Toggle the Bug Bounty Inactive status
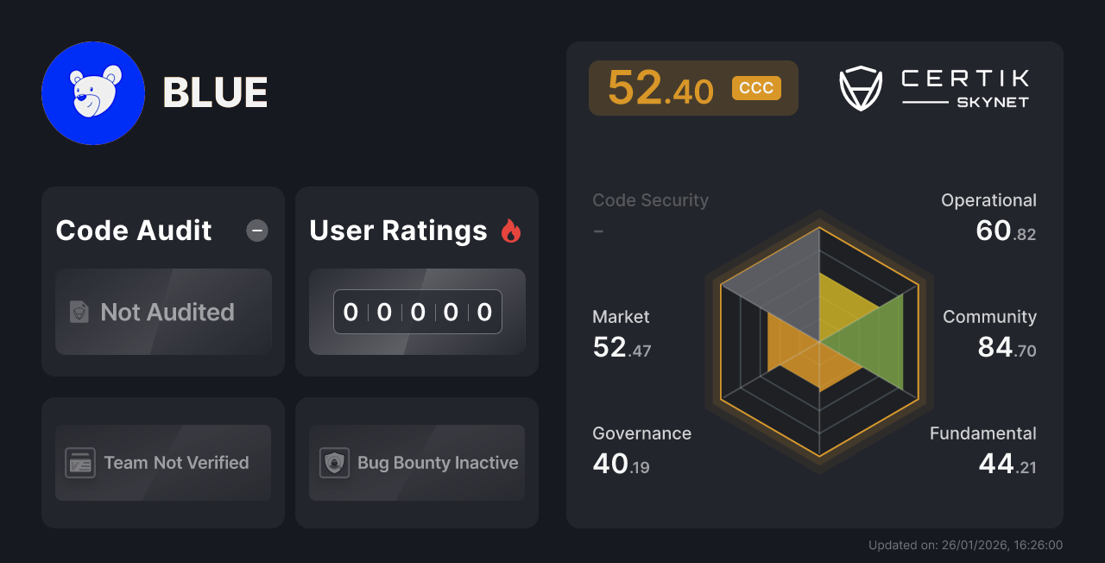 coord(417,462)
